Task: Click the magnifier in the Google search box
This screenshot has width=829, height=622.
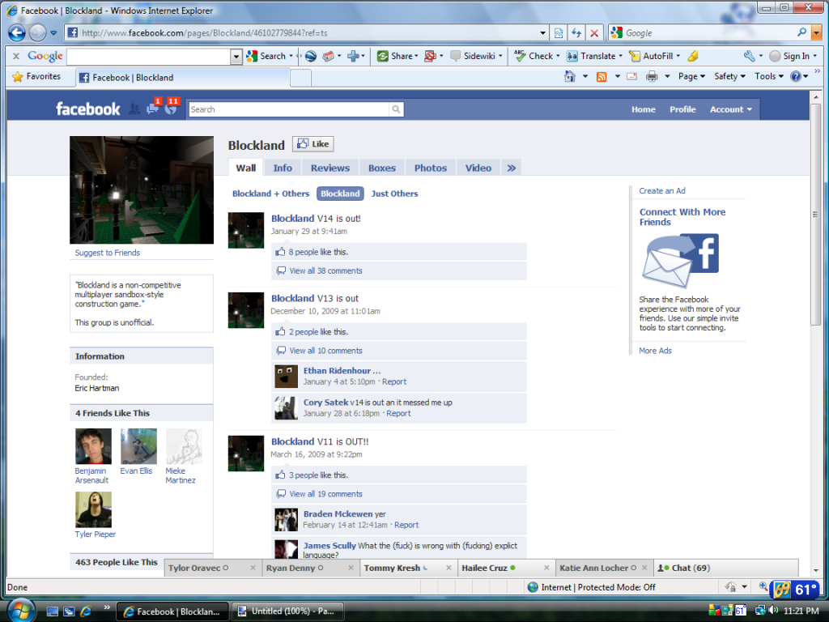Action: pyautogui.click(x=802, y=32)
